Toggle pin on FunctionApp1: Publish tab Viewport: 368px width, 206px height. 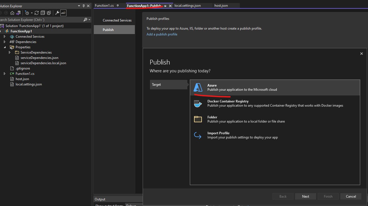click(x=165, y=6)
